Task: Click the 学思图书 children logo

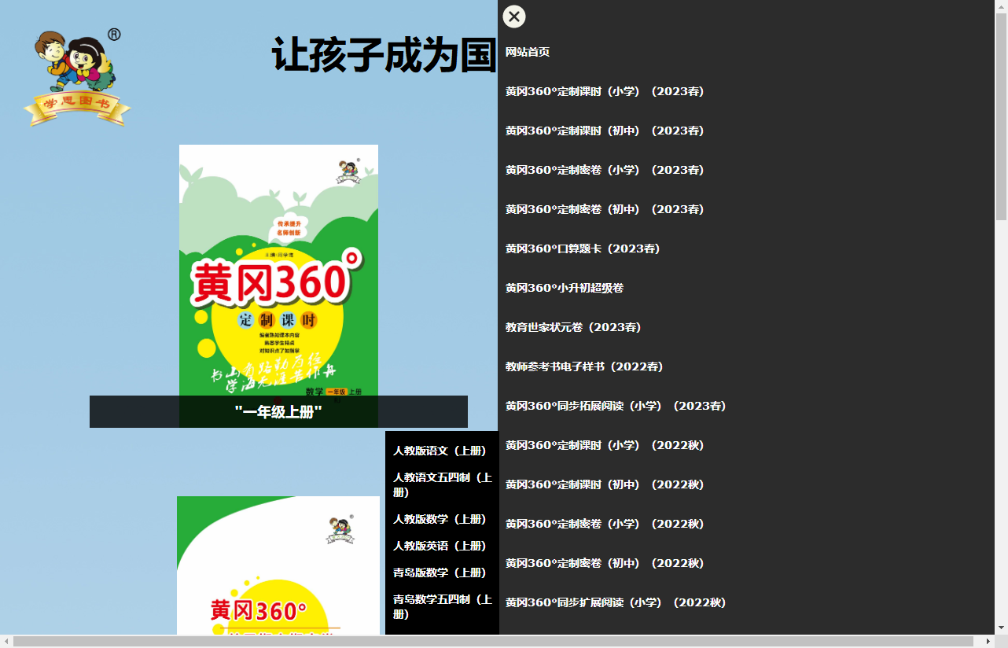Action: coord(76,75)
